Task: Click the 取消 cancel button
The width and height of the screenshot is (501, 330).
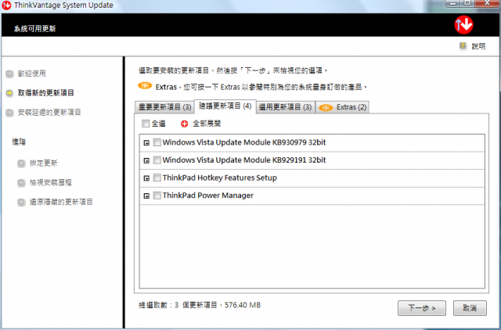Action: point(470,308)
